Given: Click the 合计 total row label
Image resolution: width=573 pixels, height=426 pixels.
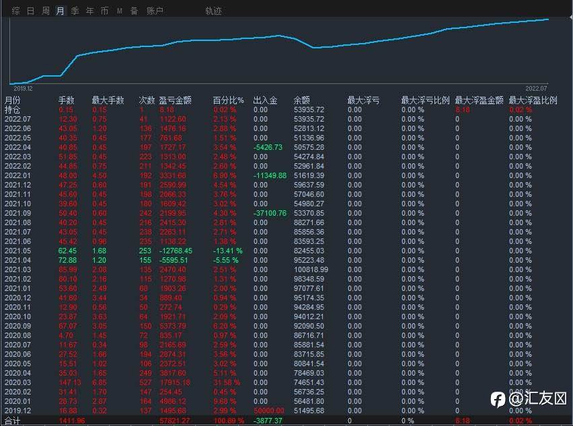Looking at the screenshot, I should click(12, 421).
